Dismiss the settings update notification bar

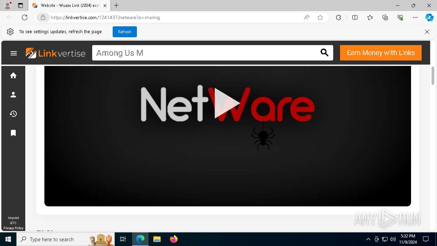coord(427,32)
